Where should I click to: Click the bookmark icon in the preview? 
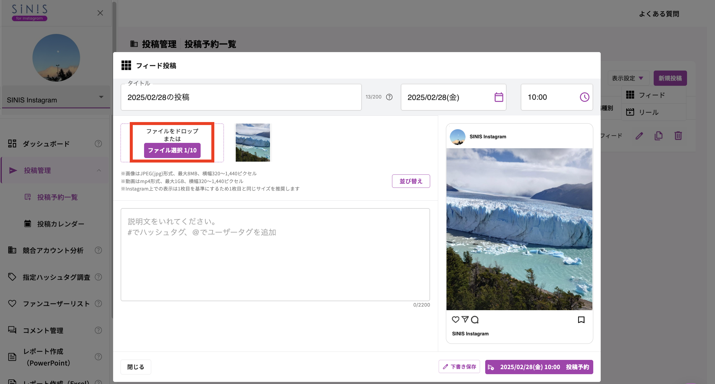581,319
